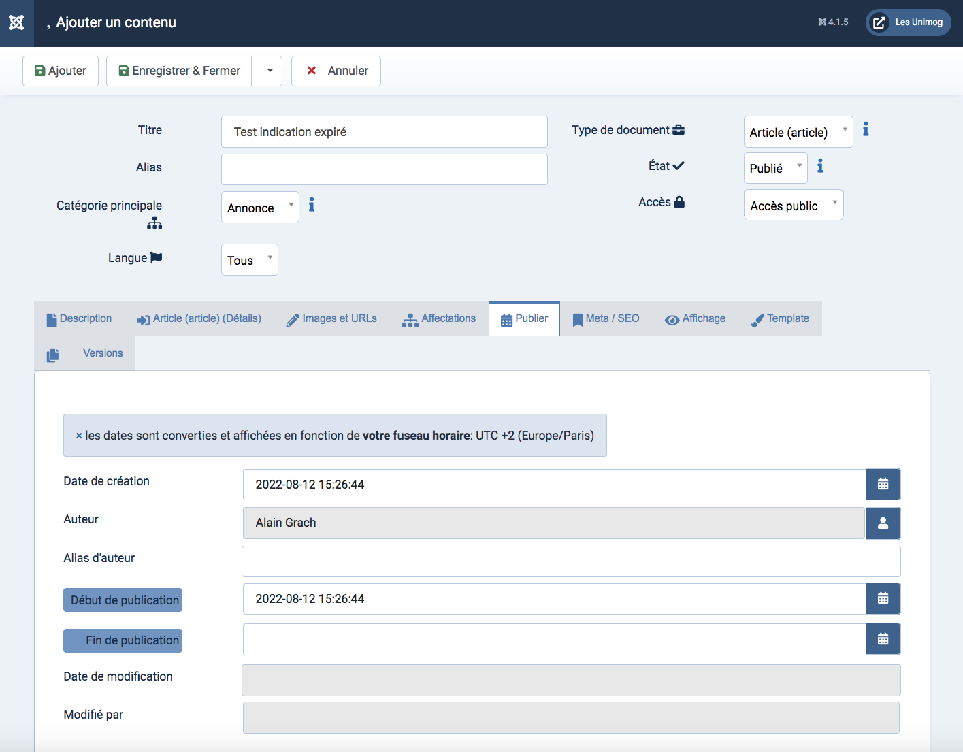
Task: Dismiss the timezone notice with ×
Action: point(79,436)
